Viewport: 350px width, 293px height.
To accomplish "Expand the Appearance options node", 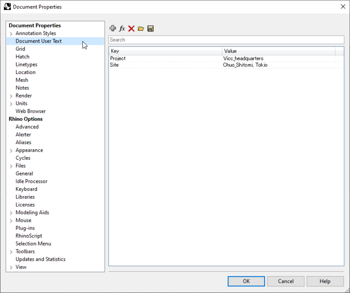I will click(x=11, y=151).
